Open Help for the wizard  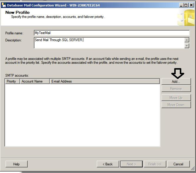[16, 164]
